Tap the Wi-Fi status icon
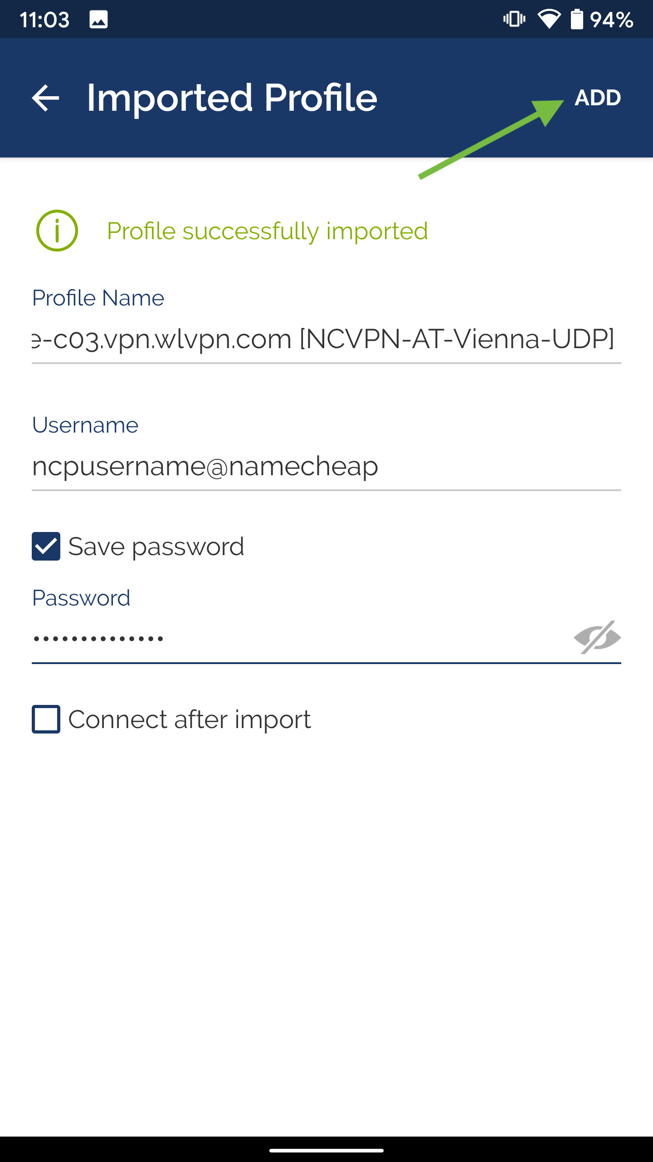653x1162 pixels. 549,20
